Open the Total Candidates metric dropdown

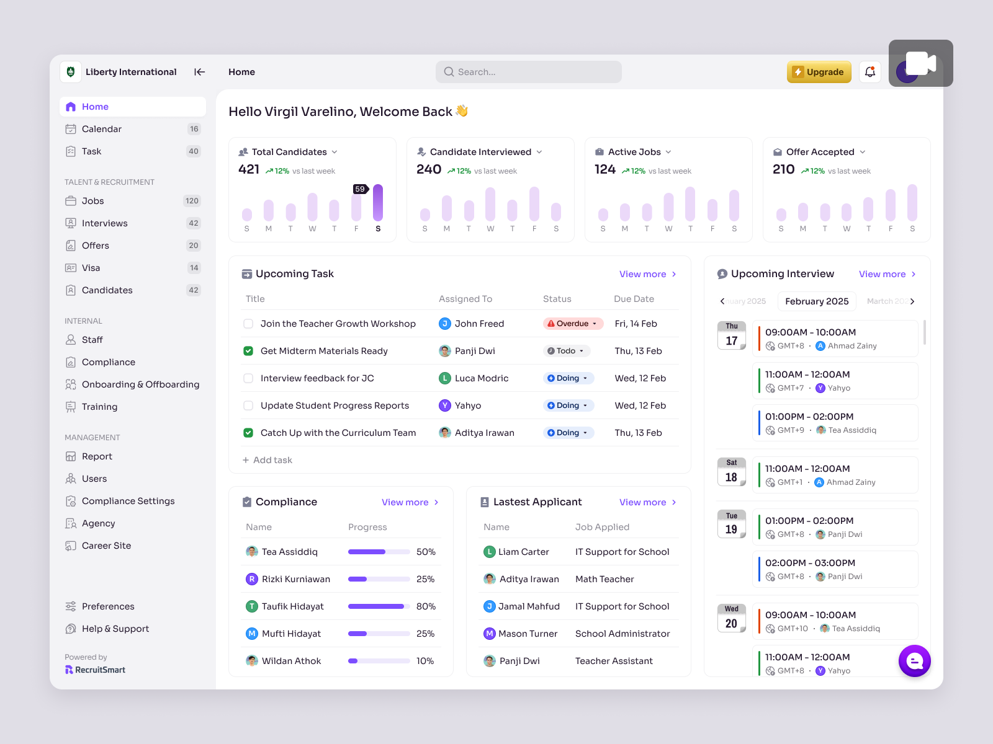(335, 151)
